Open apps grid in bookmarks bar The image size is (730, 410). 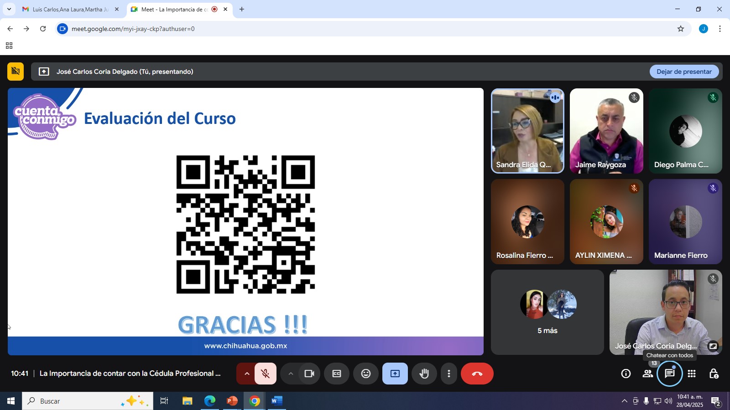9,46
